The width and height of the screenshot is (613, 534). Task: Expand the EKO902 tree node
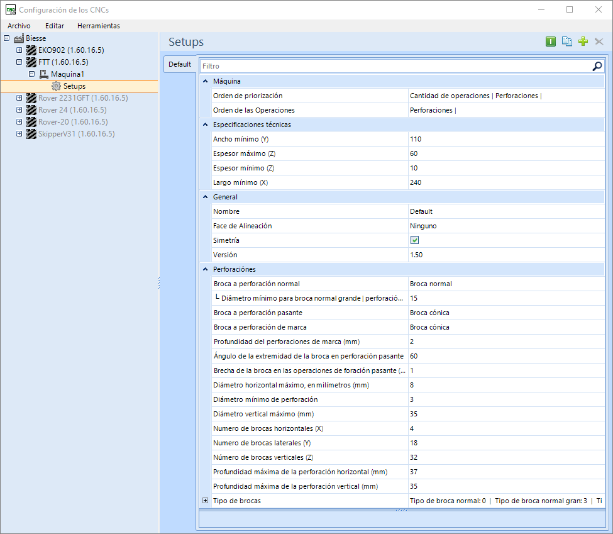(19, 50)
